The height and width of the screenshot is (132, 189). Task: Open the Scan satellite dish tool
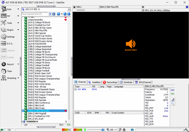click(4, 9)
